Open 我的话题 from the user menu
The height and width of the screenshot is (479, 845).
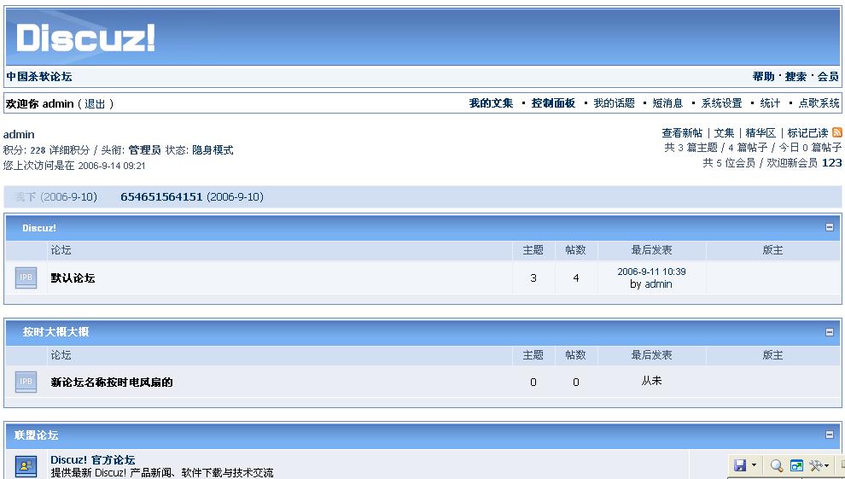[x=615, y=103]
